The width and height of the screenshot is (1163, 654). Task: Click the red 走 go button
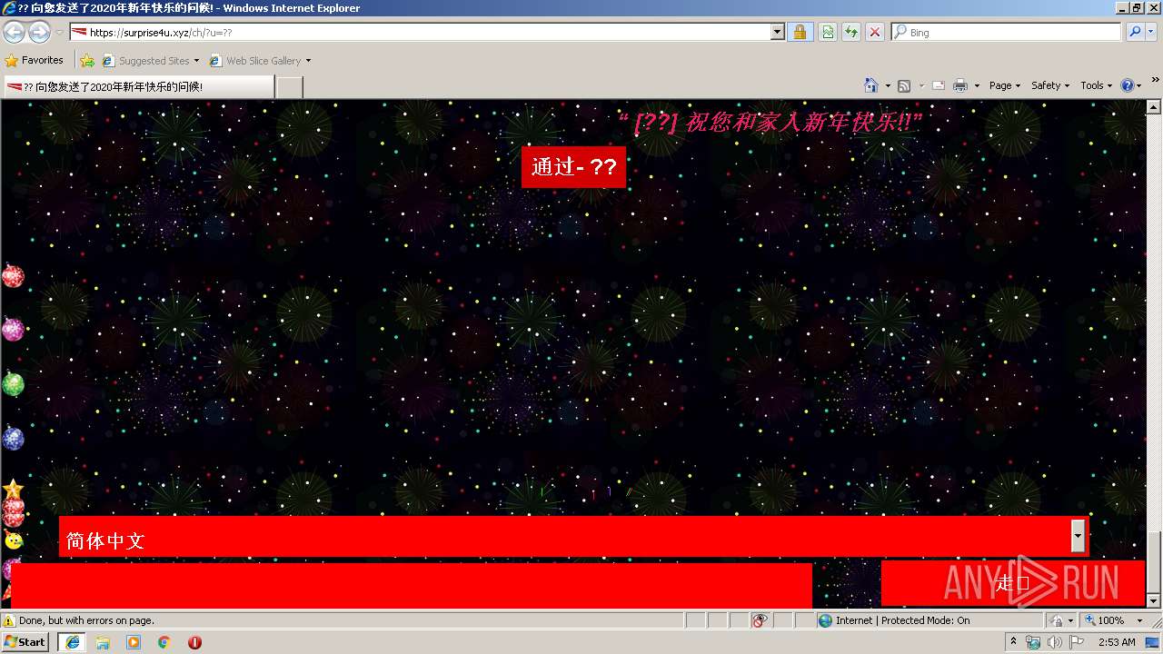click(1012, 583)
